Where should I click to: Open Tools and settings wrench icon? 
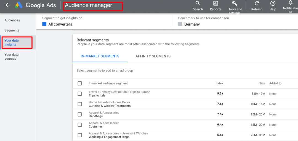(235, 4)
